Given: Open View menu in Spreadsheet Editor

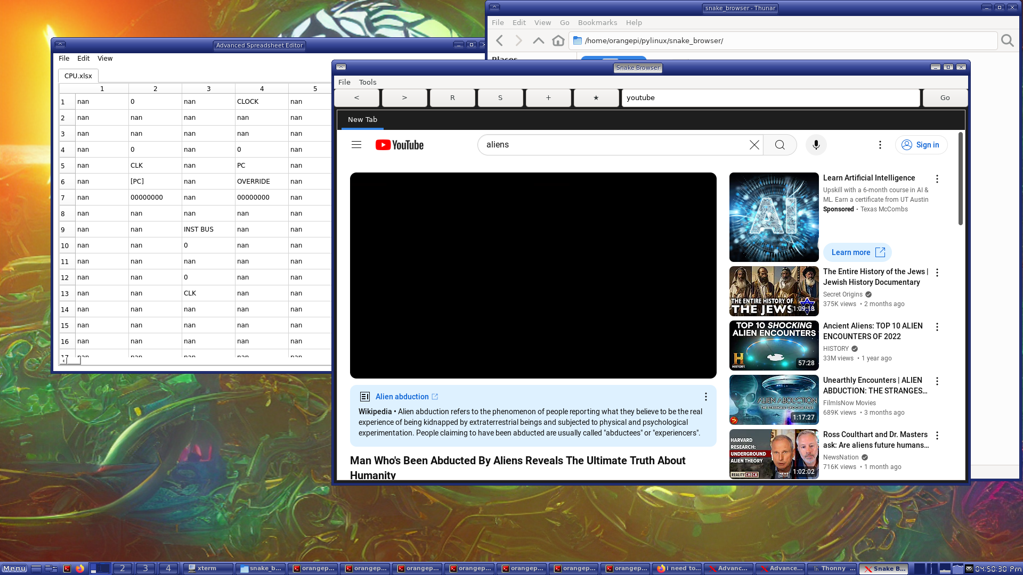Looking at the screenshot, I should [x=105, y=59].
